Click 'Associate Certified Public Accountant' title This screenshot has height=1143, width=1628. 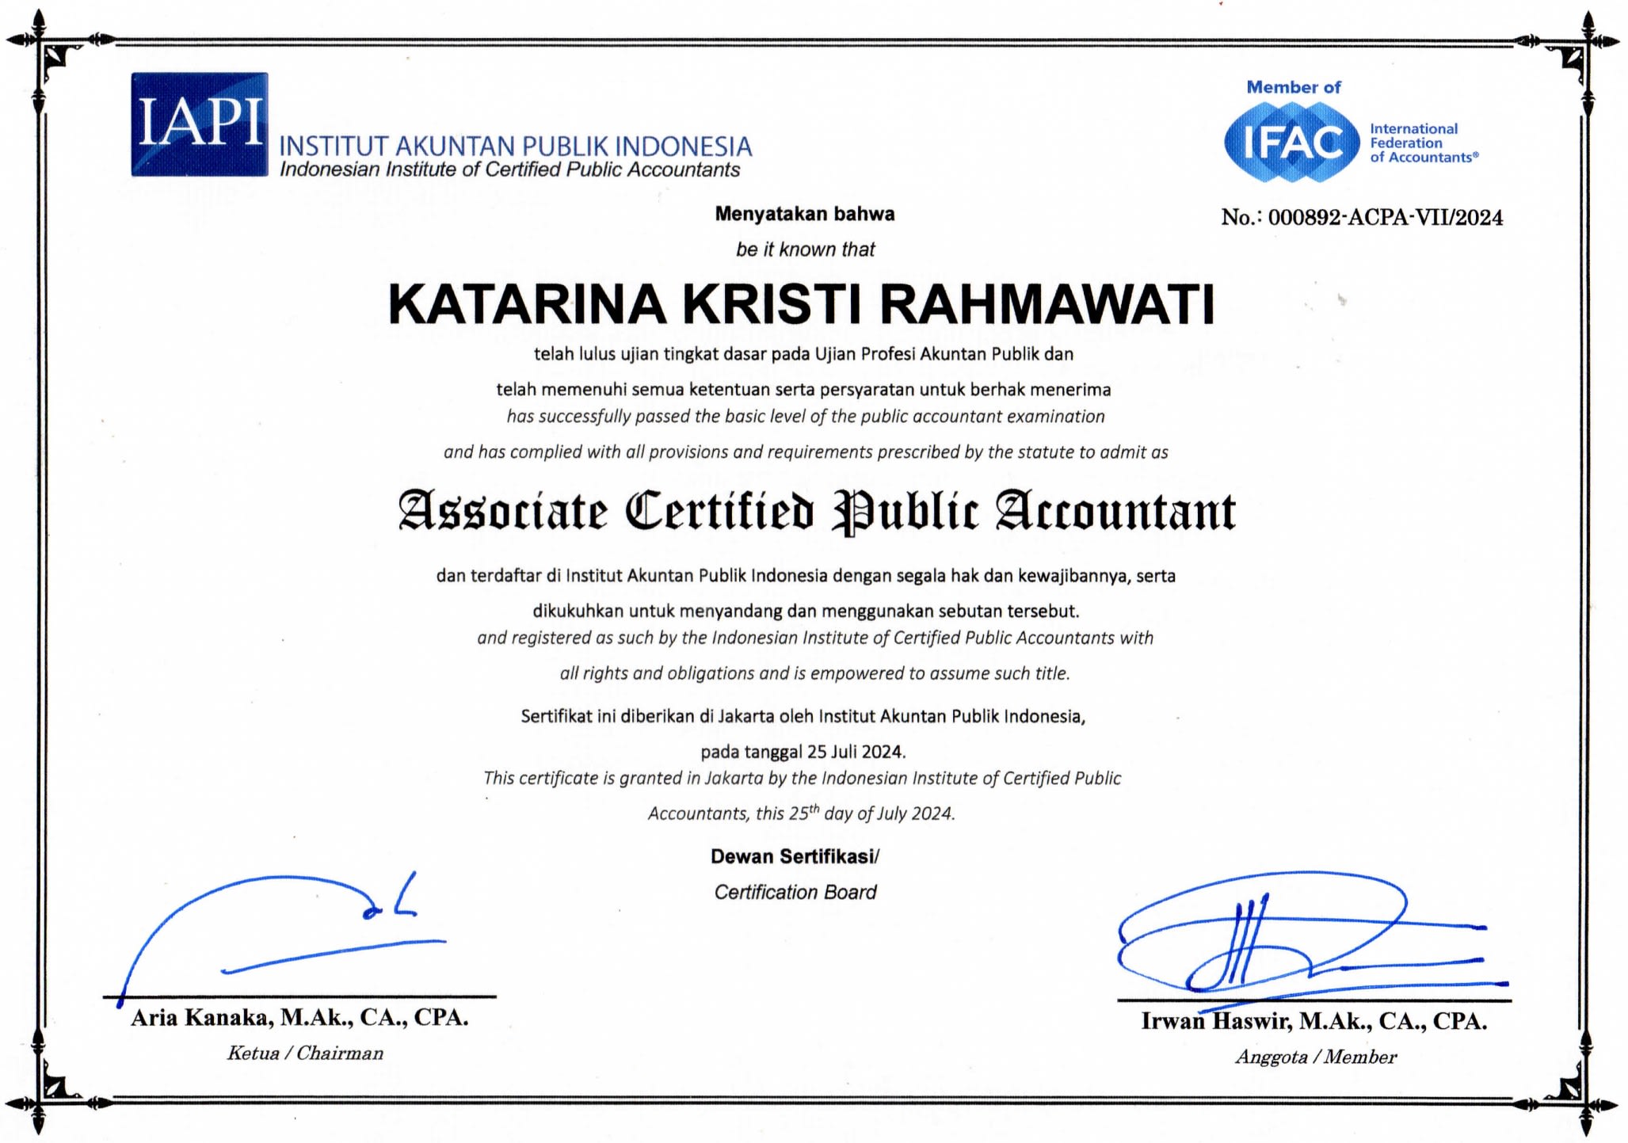click(816, 512)
